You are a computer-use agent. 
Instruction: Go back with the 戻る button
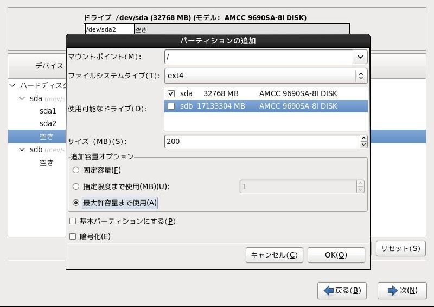[342, 291]
